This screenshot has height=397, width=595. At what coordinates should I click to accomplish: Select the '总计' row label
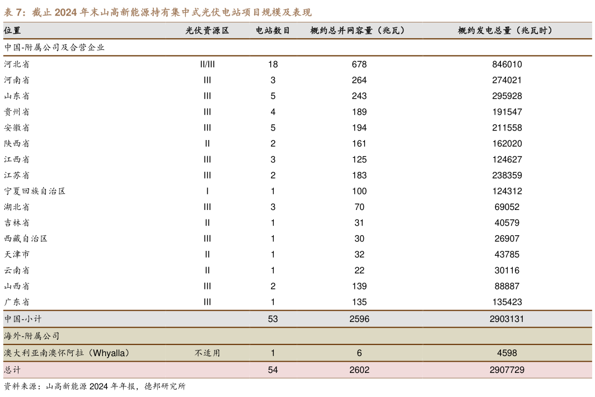tap(12, 370)
